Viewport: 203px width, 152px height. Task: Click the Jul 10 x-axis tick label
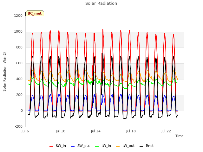click(61, 131)
